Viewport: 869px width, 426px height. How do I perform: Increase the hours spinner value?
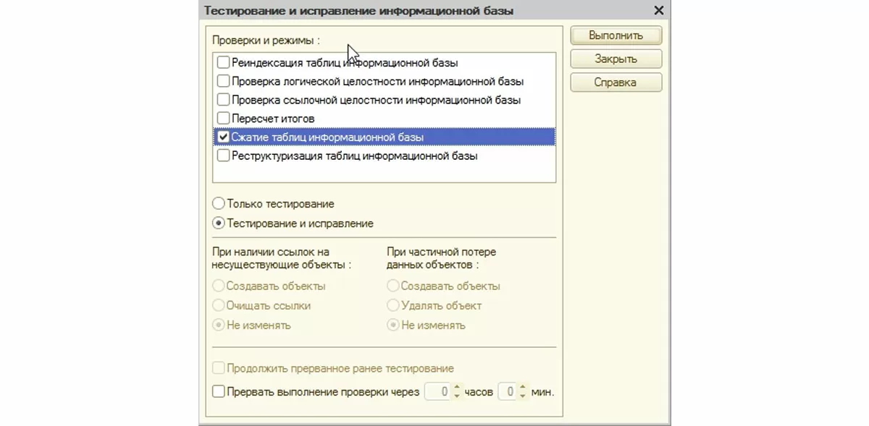click(x=456, y=388)
